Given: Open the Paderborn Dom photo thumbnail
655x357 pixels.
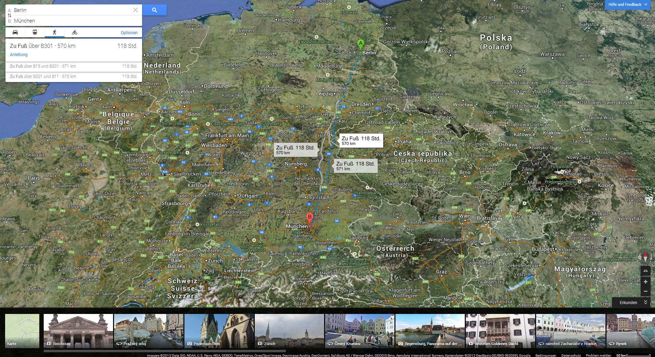Looking at the screenshot, I should [219, 331].
